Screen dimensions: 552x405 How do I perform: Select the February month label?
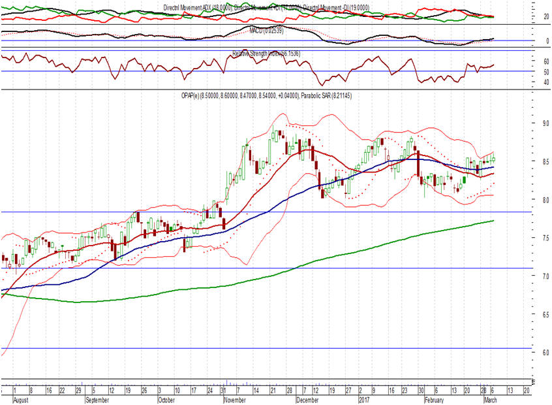pos(434,400)
